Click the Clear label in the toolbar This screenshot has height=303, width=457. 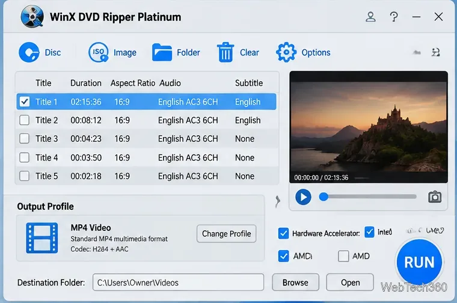250,52
